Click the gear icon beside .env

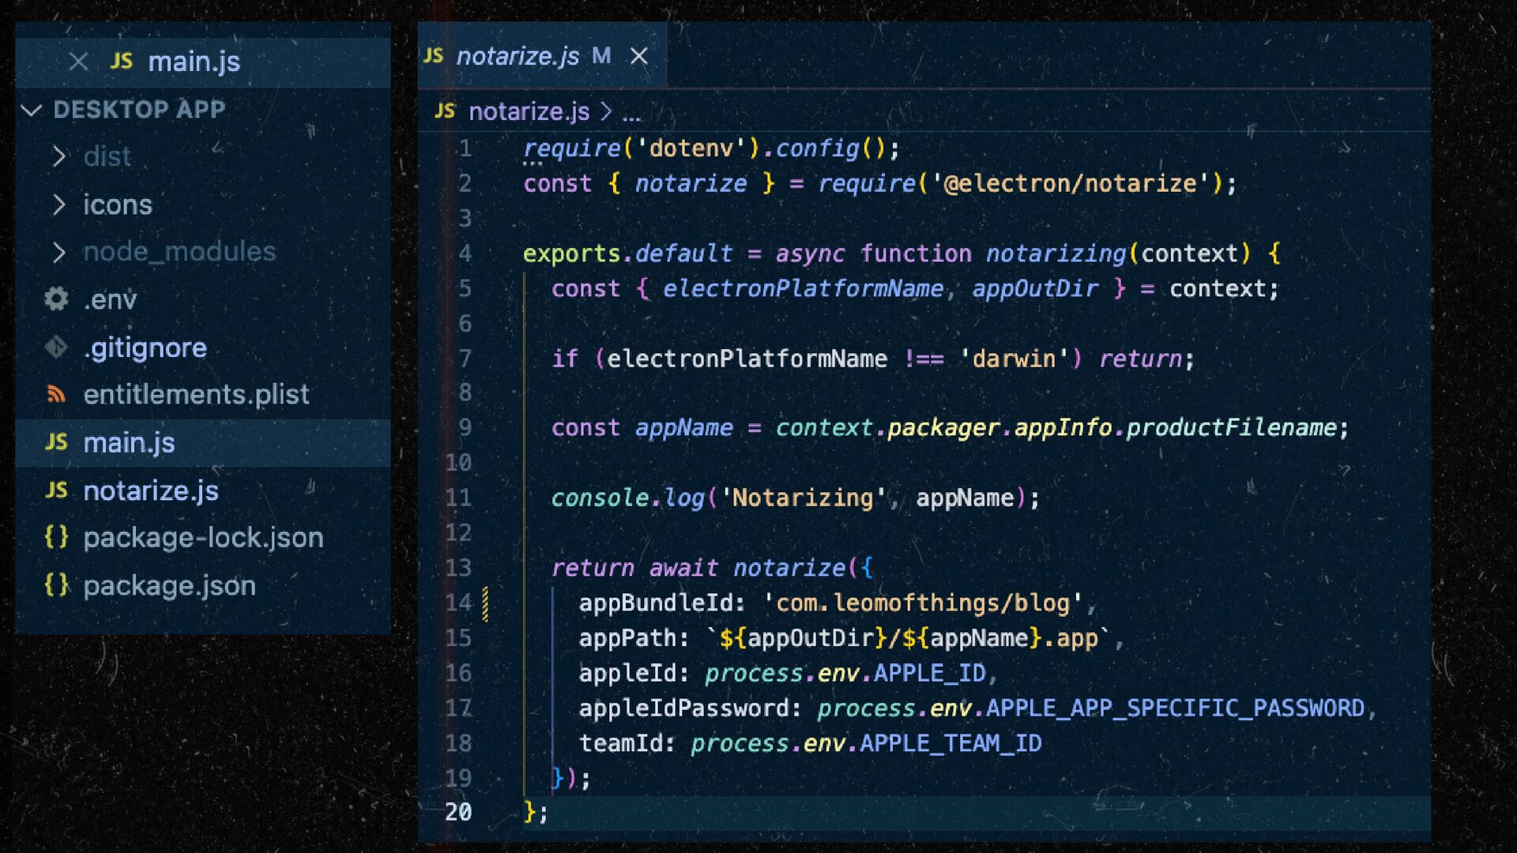[56, 299]
